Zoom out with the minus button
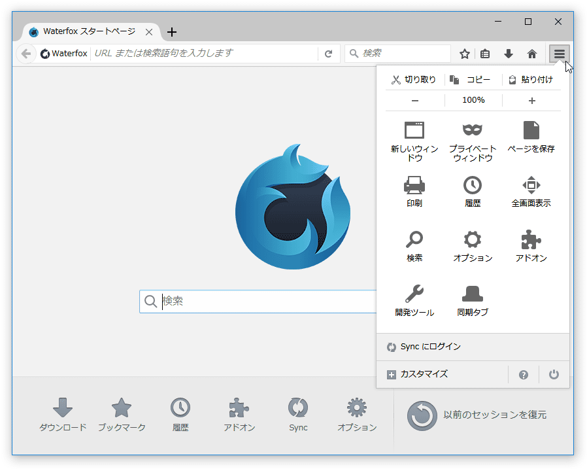587x469 pixels. [x=415, y=101]
